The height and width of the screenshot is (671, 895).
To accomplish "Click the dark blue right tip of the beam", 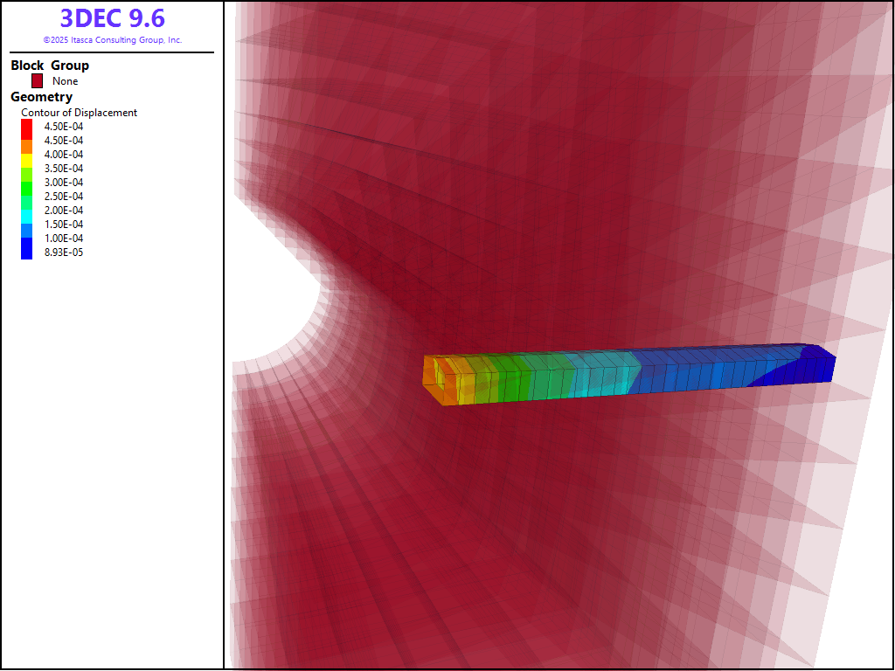I will tap(815, 365).
